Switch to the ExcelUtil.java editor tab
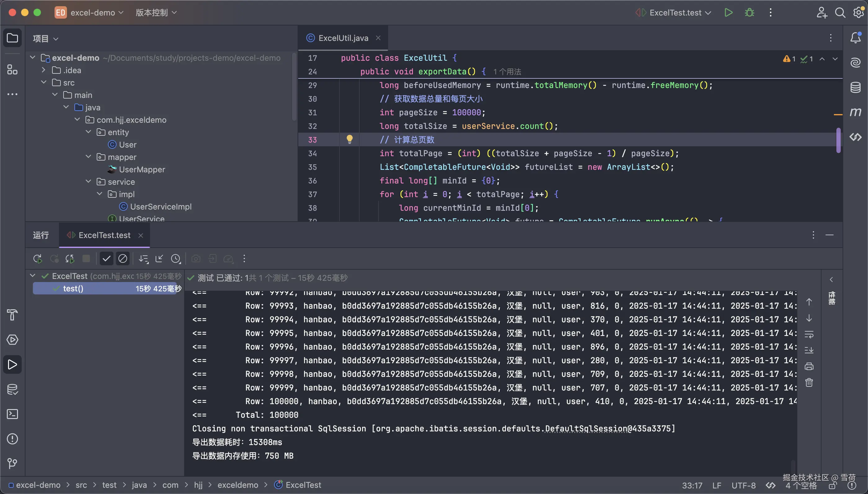The image size is (868, 494). pyautogui.click(x=343, y=38)
